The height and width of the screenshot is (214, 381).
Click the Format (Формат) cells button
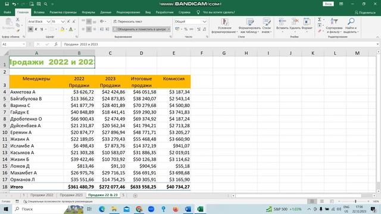pyautogui.click(x=307, y=25)
